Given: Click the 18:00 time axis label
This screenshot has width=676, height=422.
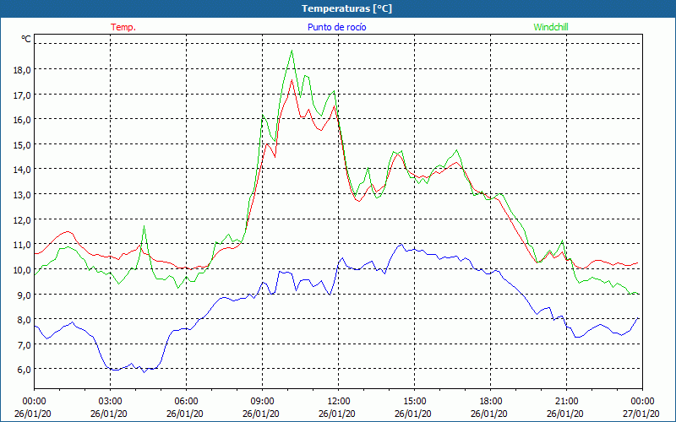Looking at the screenshot, I should (x=491, y=402).
